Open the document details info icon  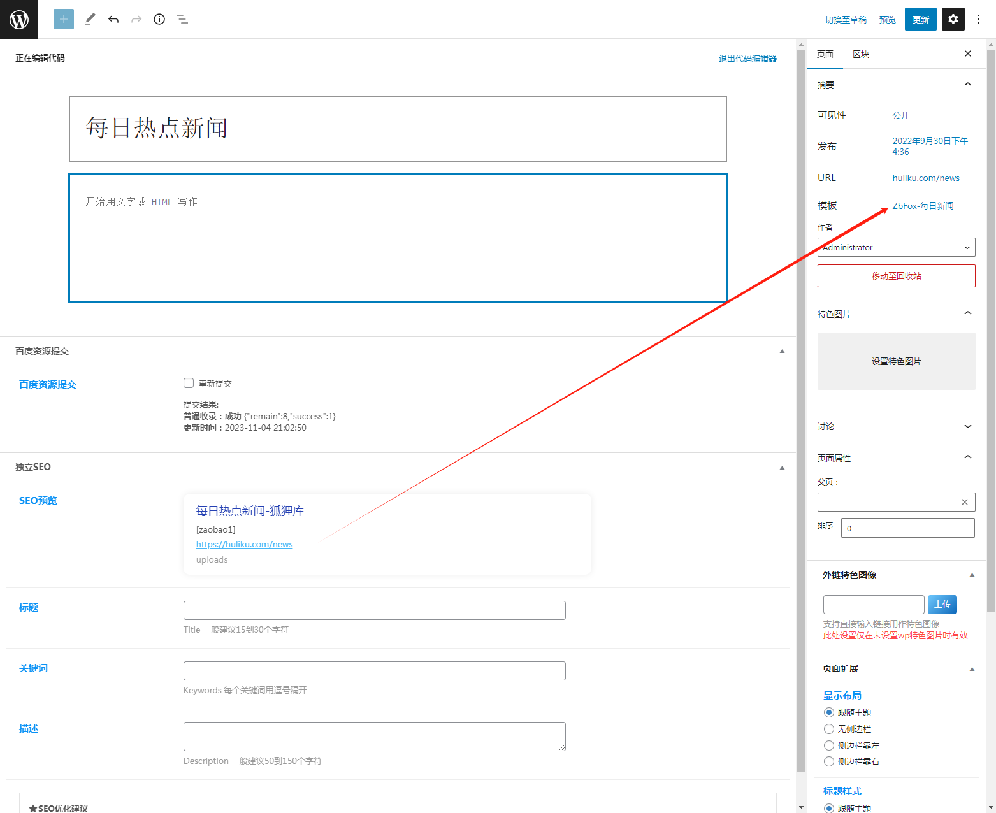click(x=159, y=19)
